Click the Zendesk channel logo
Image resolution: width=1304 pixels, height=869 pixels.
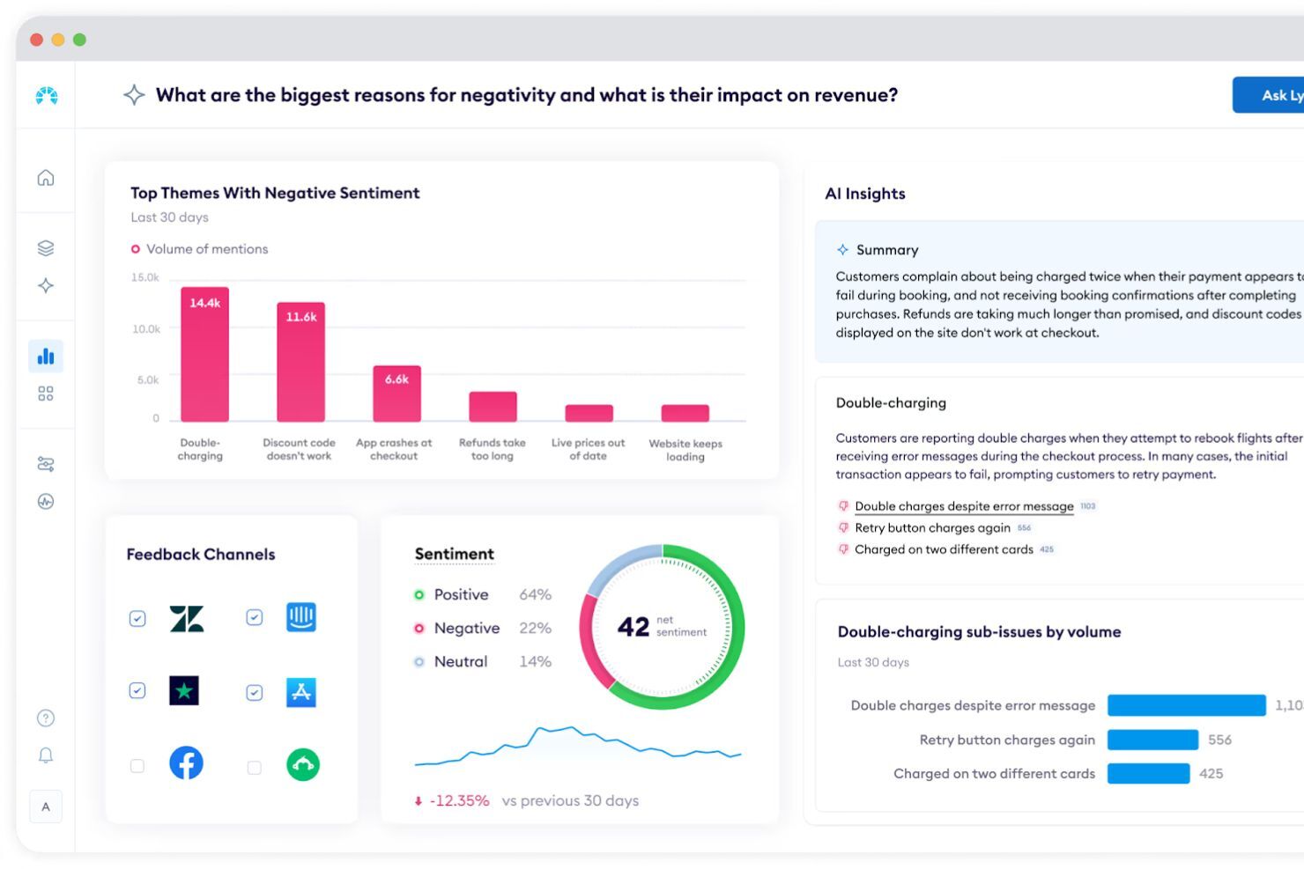coord(186,618)
